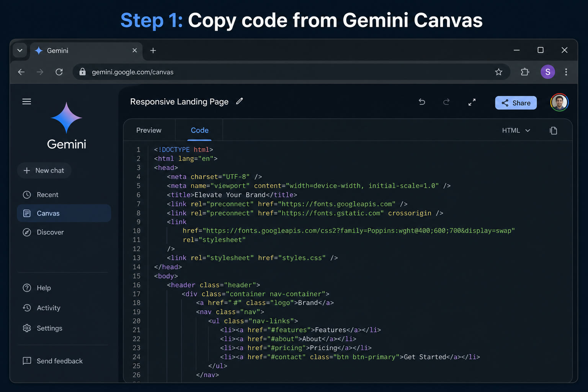Start a New chat
This screenshot has height=392, width=588.
pyautogui.click(x=44, y=170)
